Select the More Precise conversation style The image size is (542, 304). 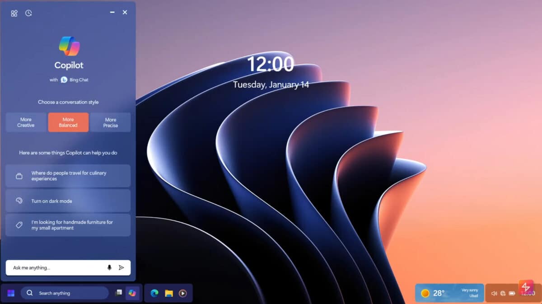(x=111, y=122)
